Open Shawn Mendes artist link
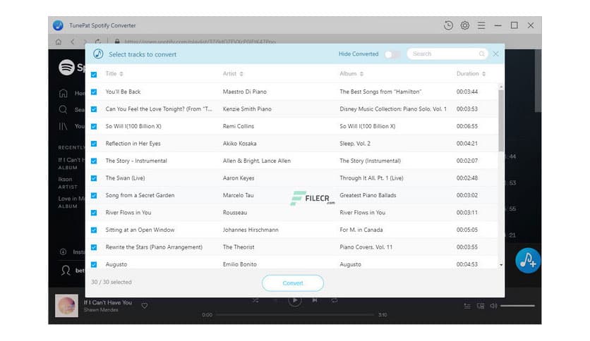Screen dimensions: 590x341 tap(101, 310)
